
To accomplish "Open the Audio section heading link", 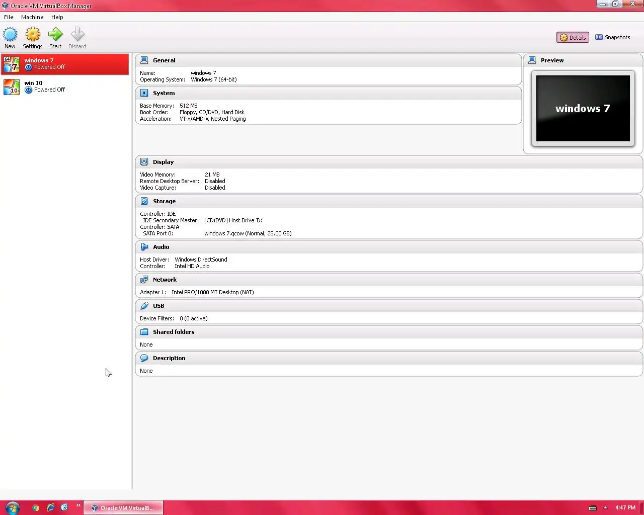I will point(161,247).
